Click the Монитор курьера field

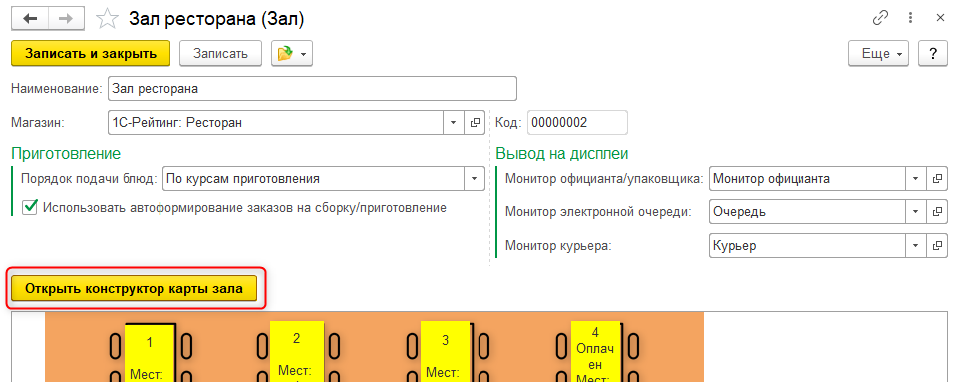click(806, 246)
